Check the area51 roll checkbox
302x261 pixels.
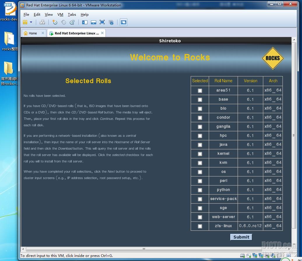200,90
